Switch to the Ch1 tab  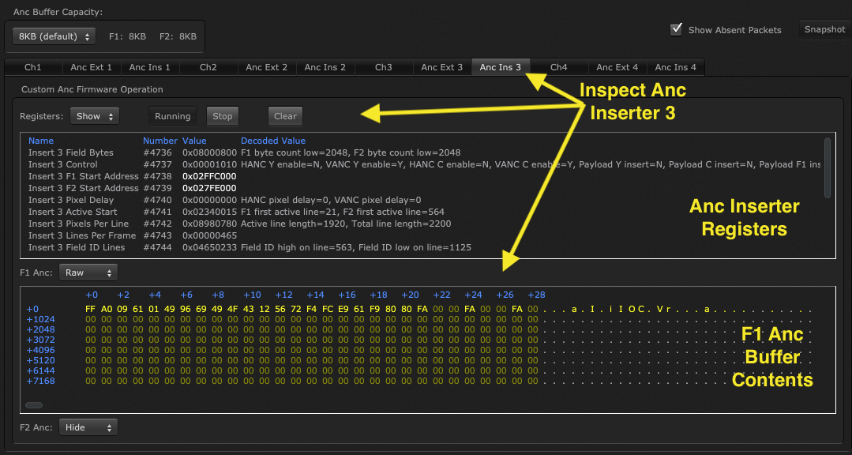pyautogui.click(x=33, y=67)
